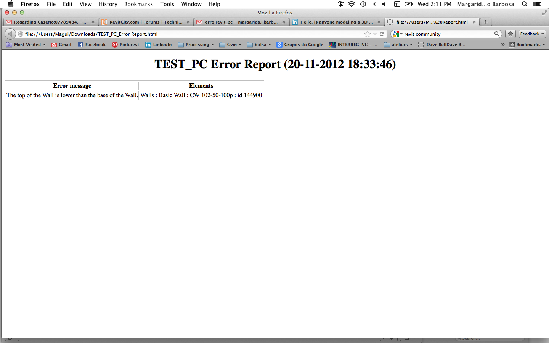549x343 pixels.
Task: Click the Bluetooth icon in menu bar
Action: tap(374, 4)
